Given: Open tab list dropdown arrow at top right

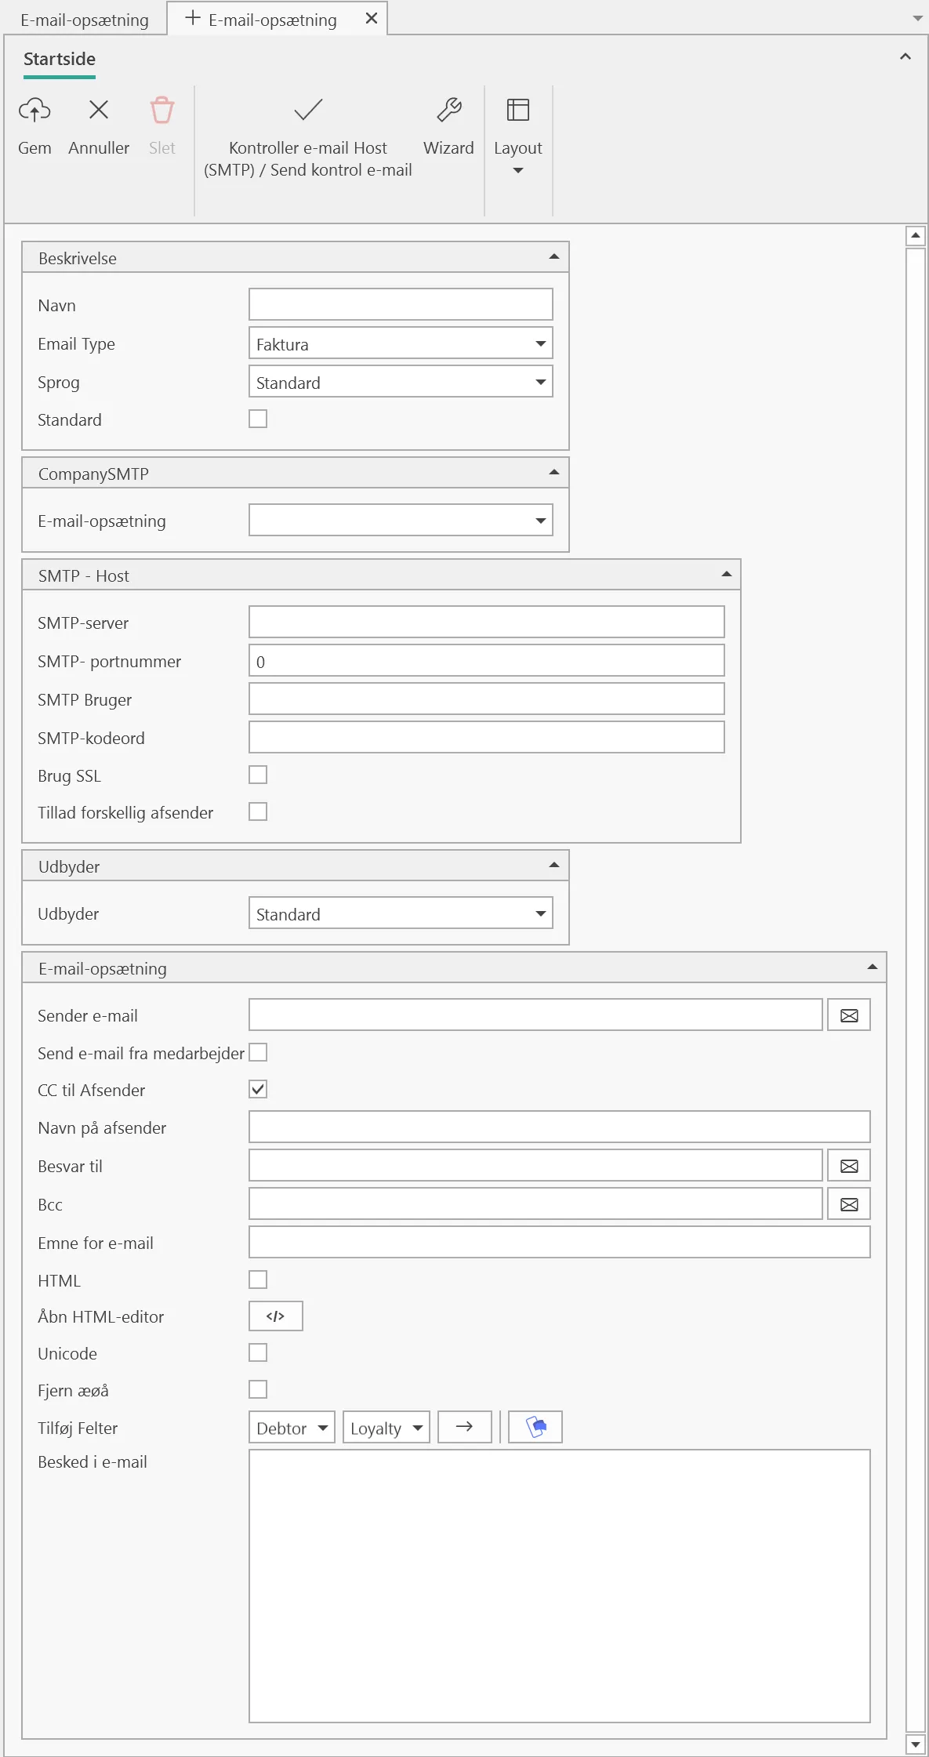Looking at the screenshot, I should pos(918,18).
